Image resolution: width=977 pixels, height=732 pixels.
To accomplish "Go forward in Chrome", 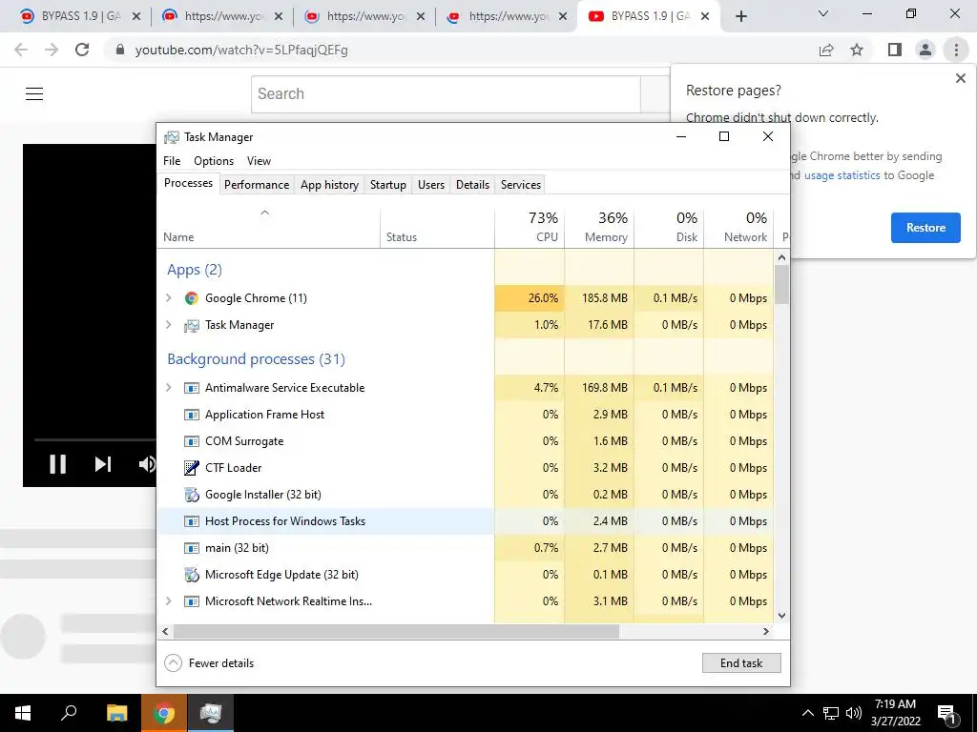I will pos(52,50).
